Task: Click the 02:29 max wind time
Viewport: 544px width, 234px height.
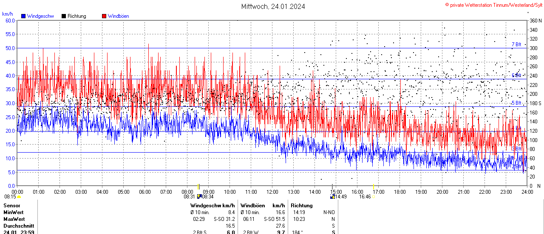Action: point(199,219)
